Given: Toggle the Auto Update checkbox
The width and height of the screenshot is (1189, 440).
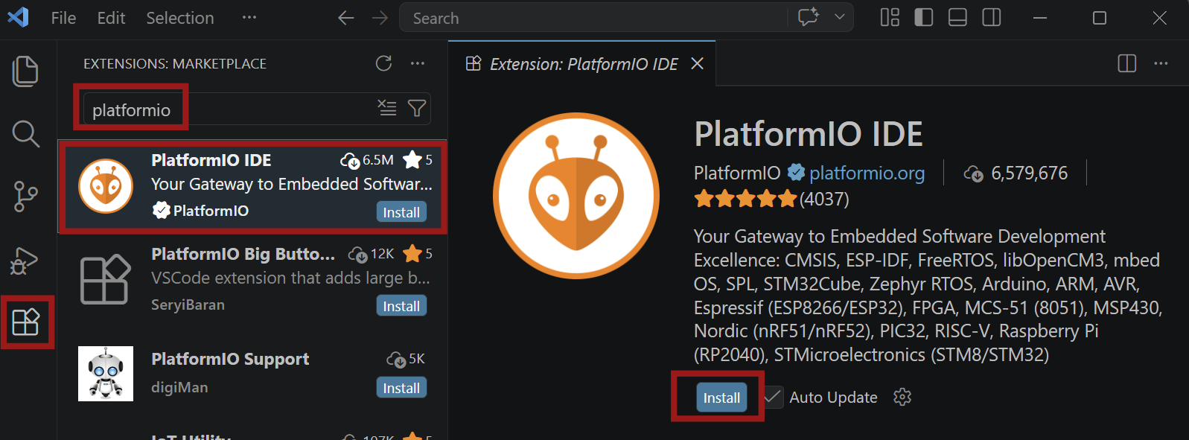Looking at the screenshot, I should pyautogui.click(x=773, y=398).
